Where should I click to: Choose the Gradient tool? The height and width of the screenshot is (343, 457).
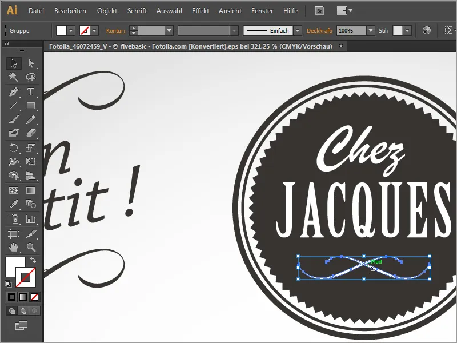click(x=31, y=190)
